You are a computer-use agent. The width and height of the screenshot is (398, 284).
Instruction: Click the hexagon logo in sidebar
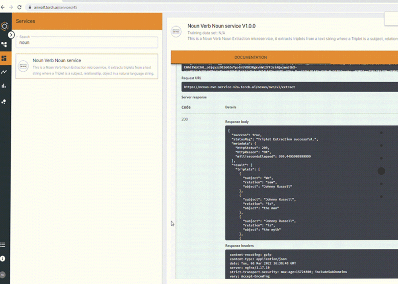tap(4, 26)
